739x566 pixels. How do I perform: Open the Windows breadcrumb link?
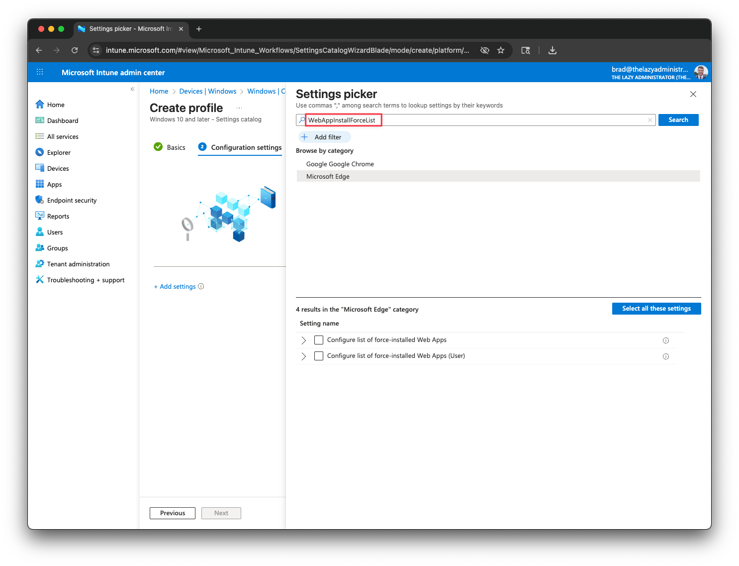click(267, 91)
